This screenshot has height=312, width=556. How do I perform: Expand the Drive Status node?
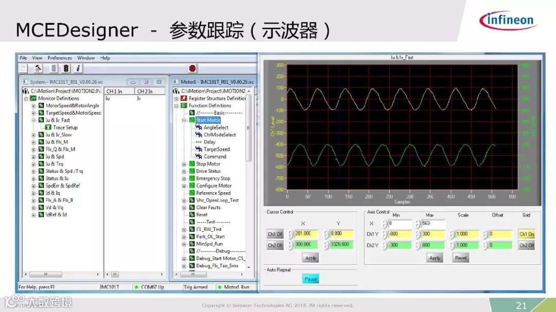click(x=184, y=171)
